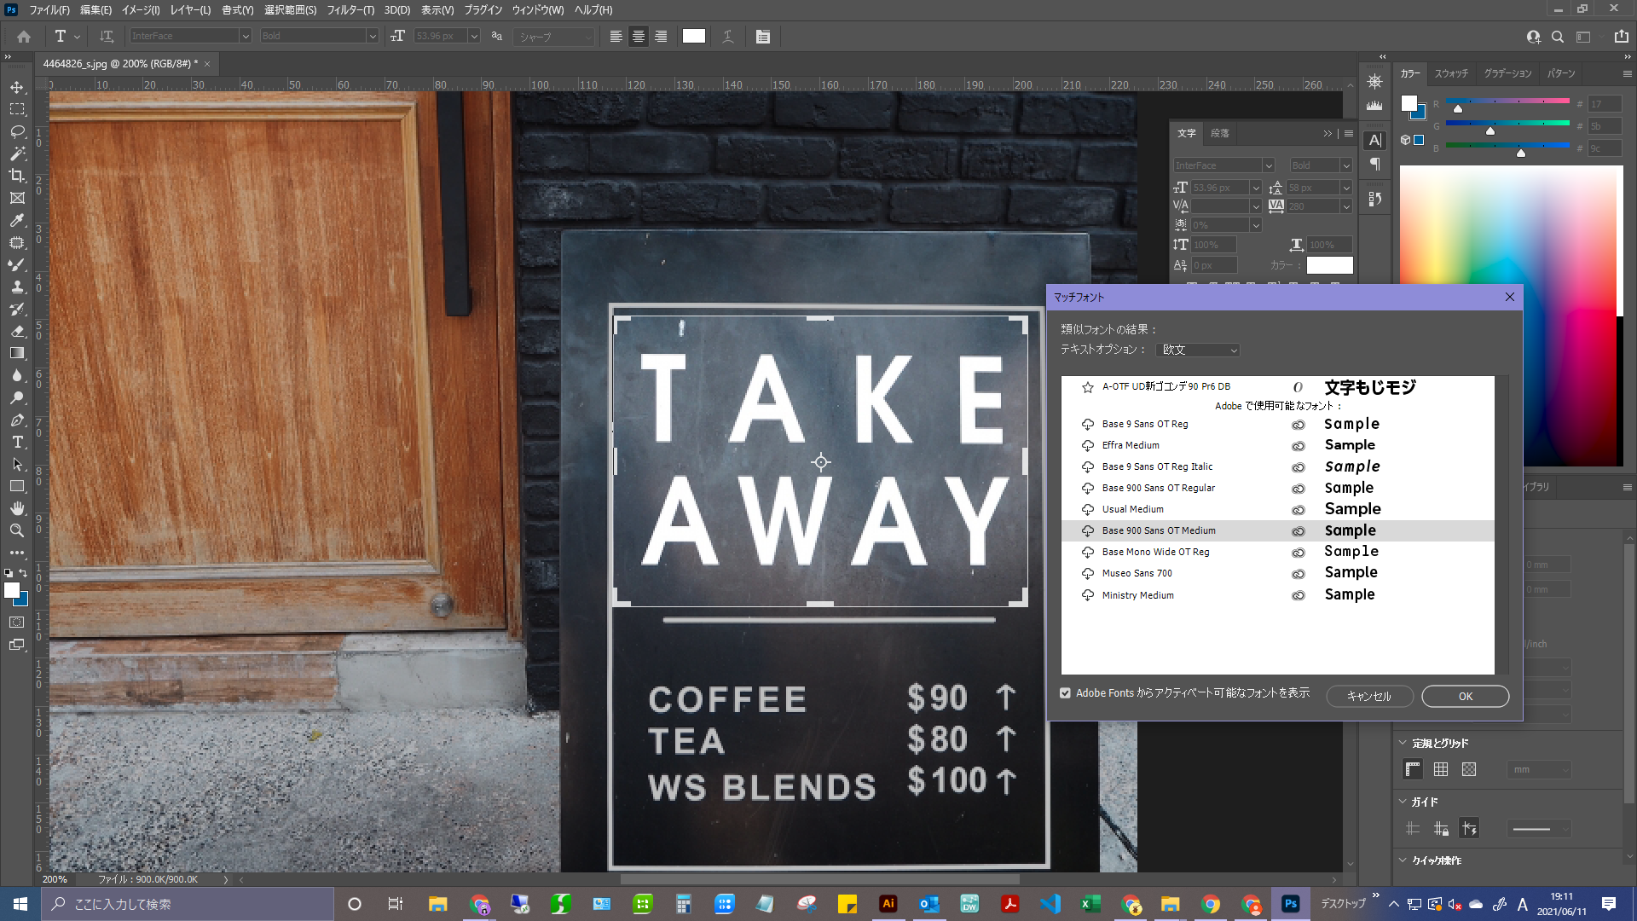Open the font size dropdown in options bar
This screenshot has width=1637, height=921.
coord(474,37)
